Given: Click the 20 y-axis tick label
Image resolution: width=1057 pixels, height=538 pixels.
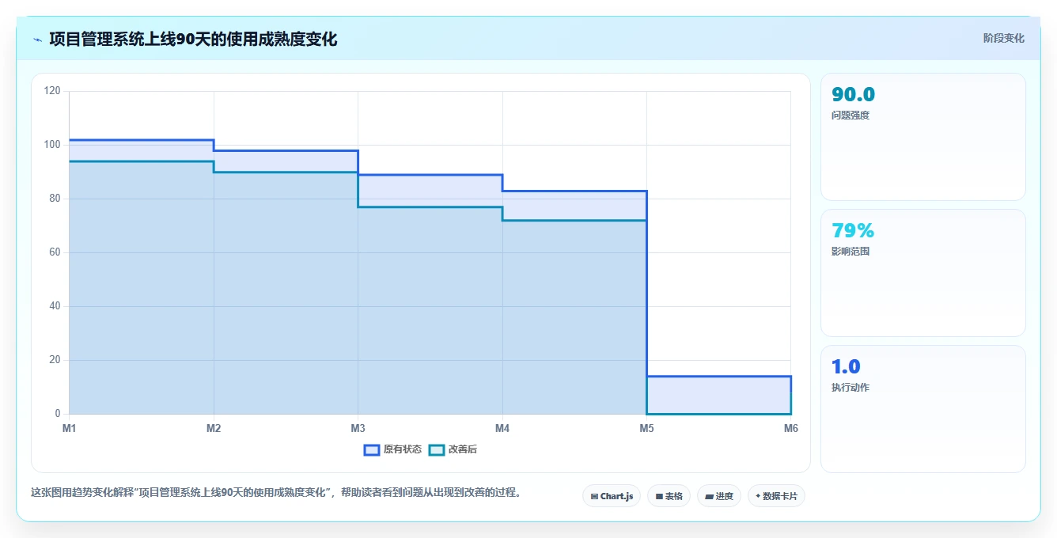Looking at the screenshot, I should (55, 360).
